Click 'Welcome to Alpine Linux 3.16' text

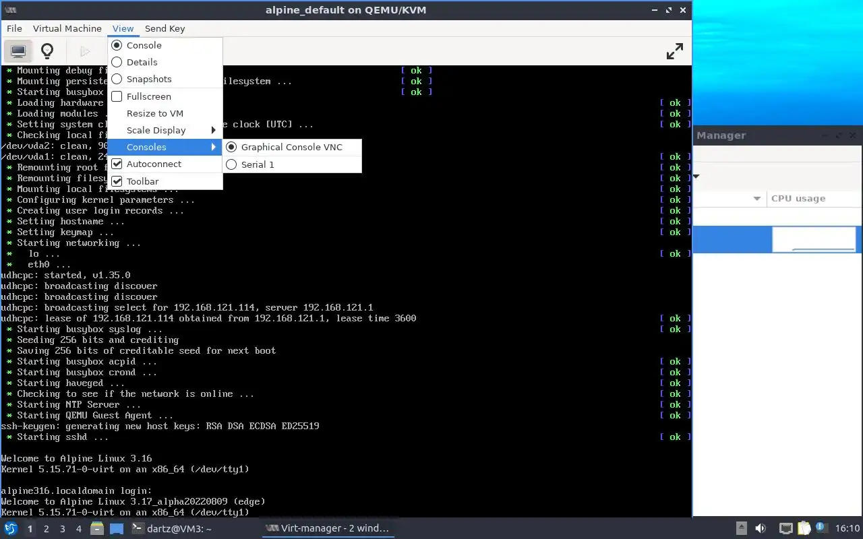tap(77, 458)
